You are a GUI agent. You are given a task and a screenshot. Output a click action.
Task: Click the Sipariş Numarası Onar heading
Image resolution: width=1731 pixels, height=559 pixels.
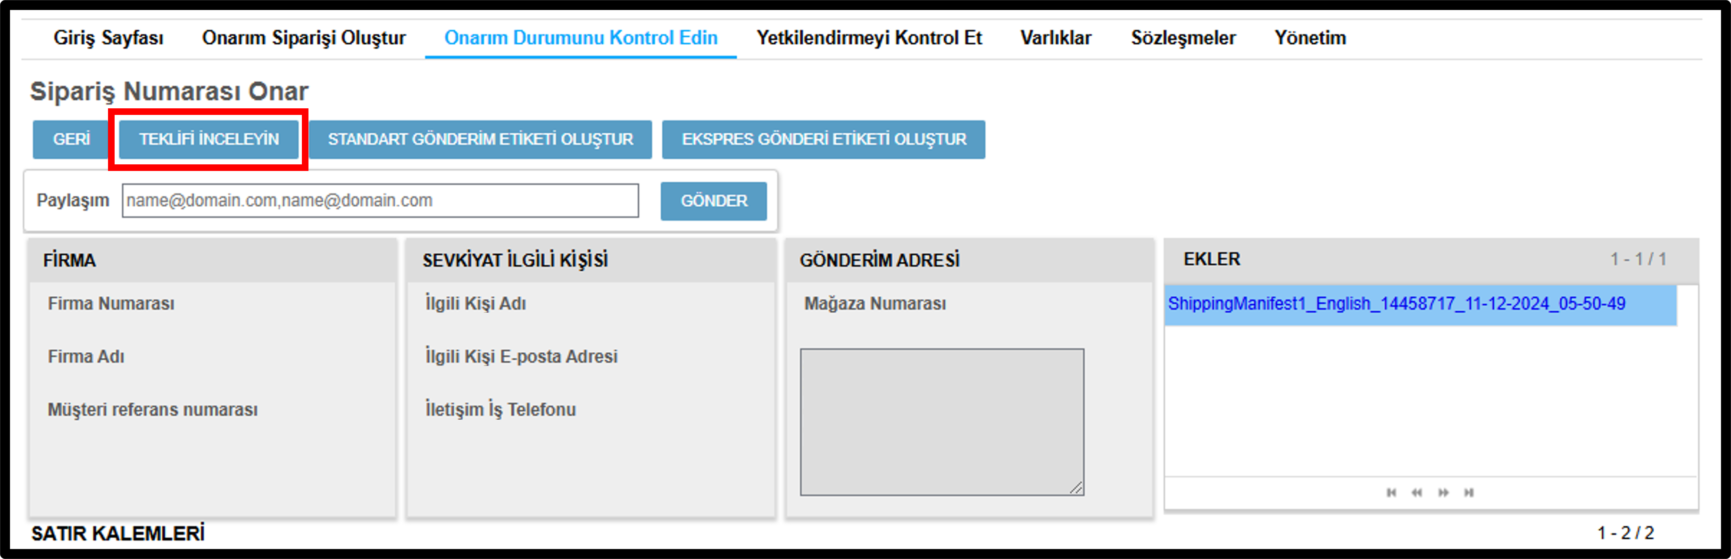point(169,91)
